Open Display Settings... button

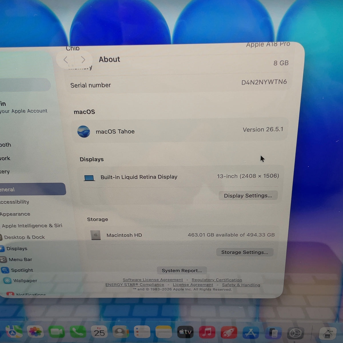tap(248, 196)
